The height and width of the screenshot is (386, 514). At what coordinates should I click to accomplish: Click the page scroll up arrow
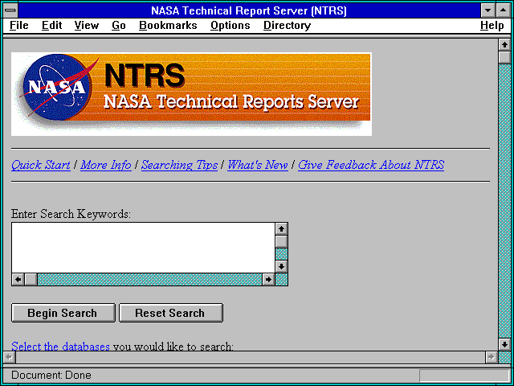coord(504,45)
